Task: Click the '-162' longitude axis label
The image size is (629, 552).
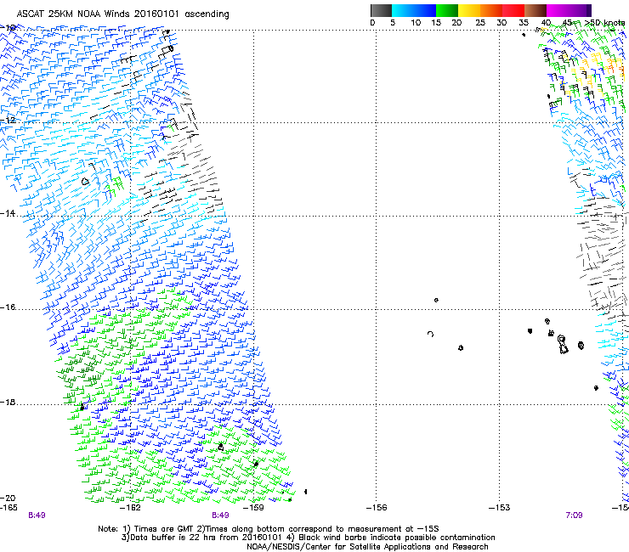Action: [131, 508]
